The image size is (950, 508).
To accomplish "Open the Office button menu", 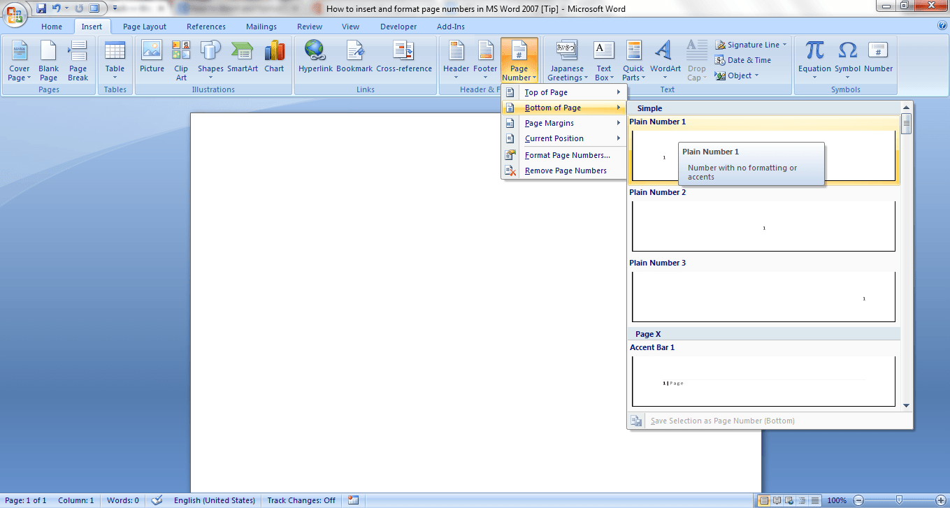I will coord(15,14).
